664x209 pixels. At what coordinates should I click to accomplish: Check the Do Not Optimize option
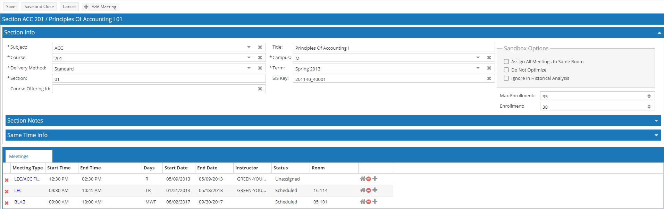click(506, 70)
